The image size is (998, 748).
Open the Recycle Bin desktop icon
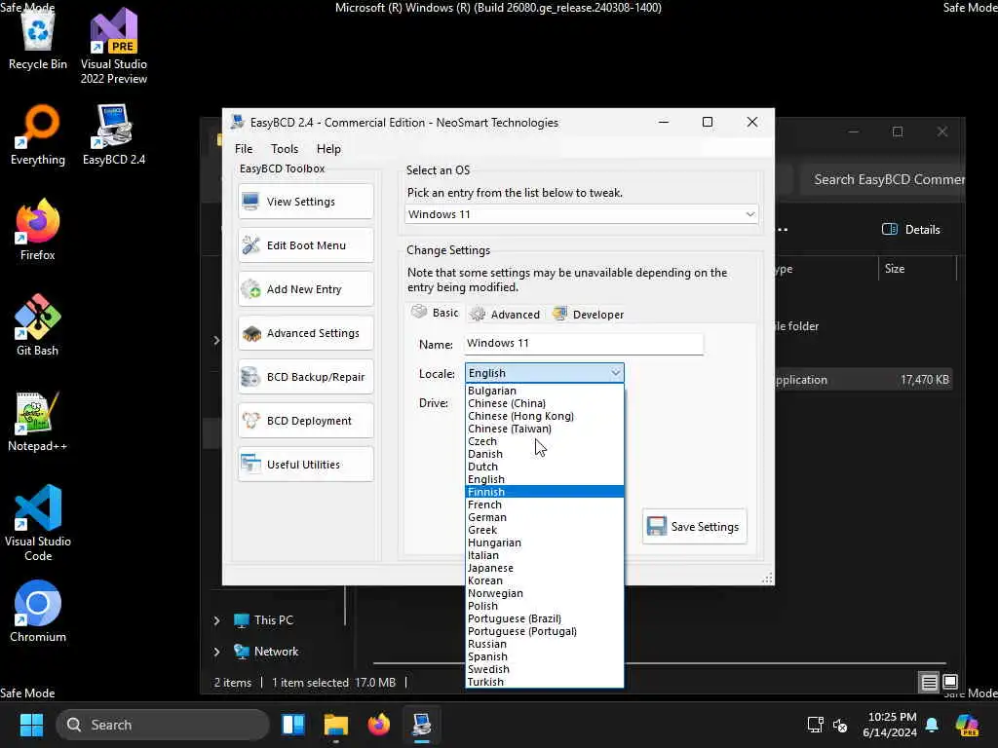click(38, 39)
